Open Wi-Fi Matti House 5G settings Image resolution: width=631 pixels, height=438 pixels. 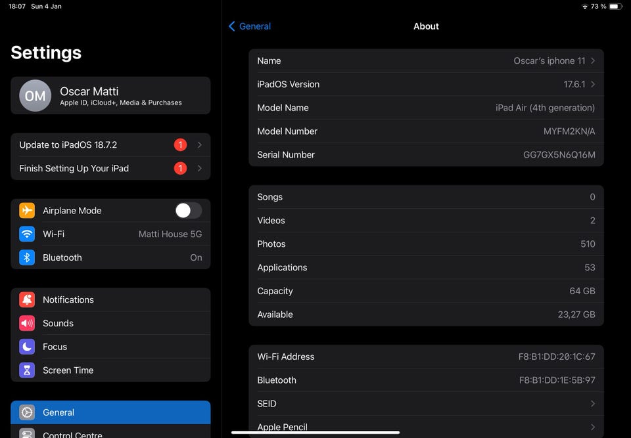point(110,234)
